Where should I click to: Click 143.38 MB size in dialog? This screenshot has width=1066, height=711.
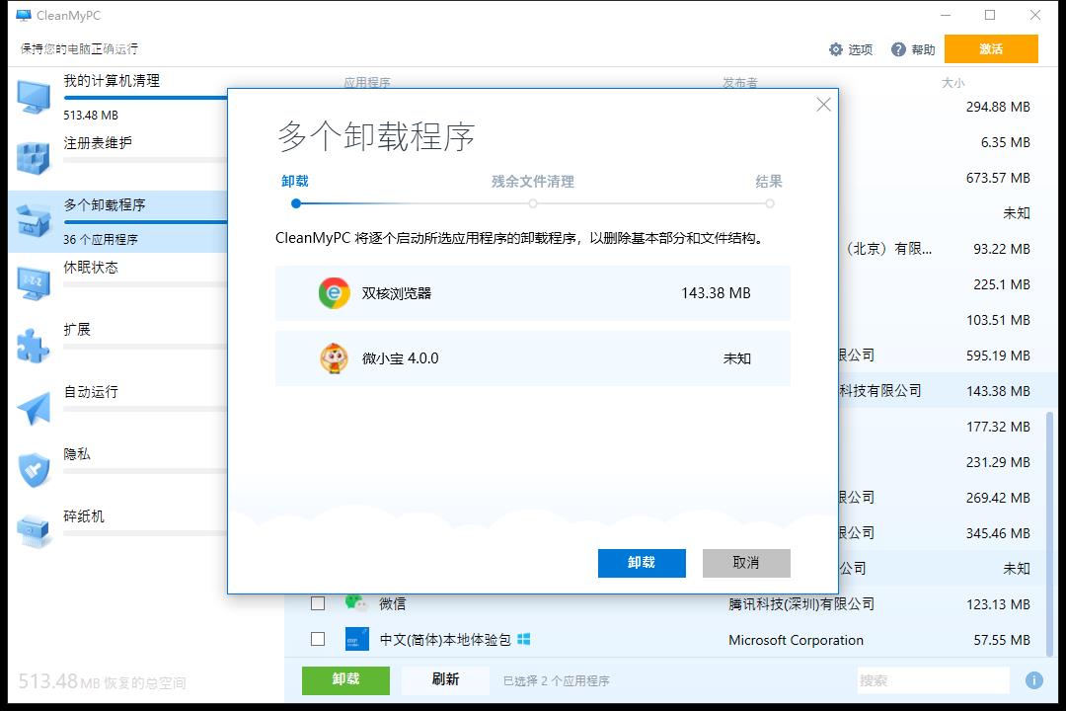pos(716,293)
